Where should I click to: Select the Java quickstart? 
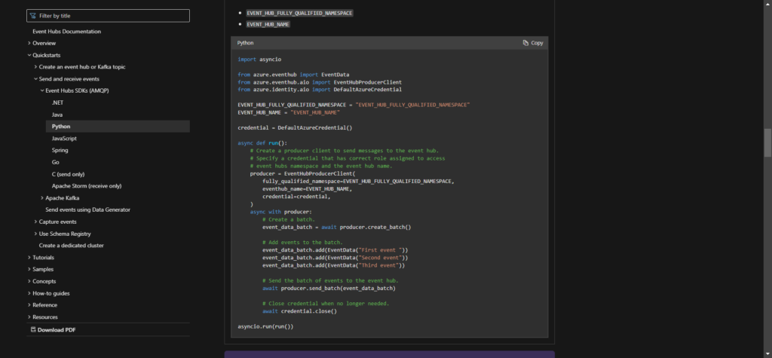(x=57, y=115)
